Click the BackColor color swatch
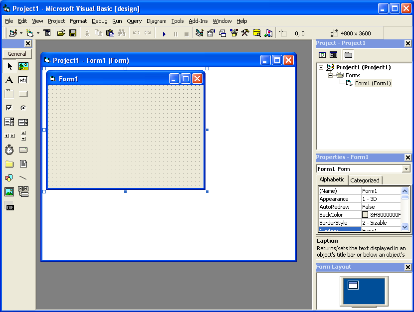 pos(365,215)
